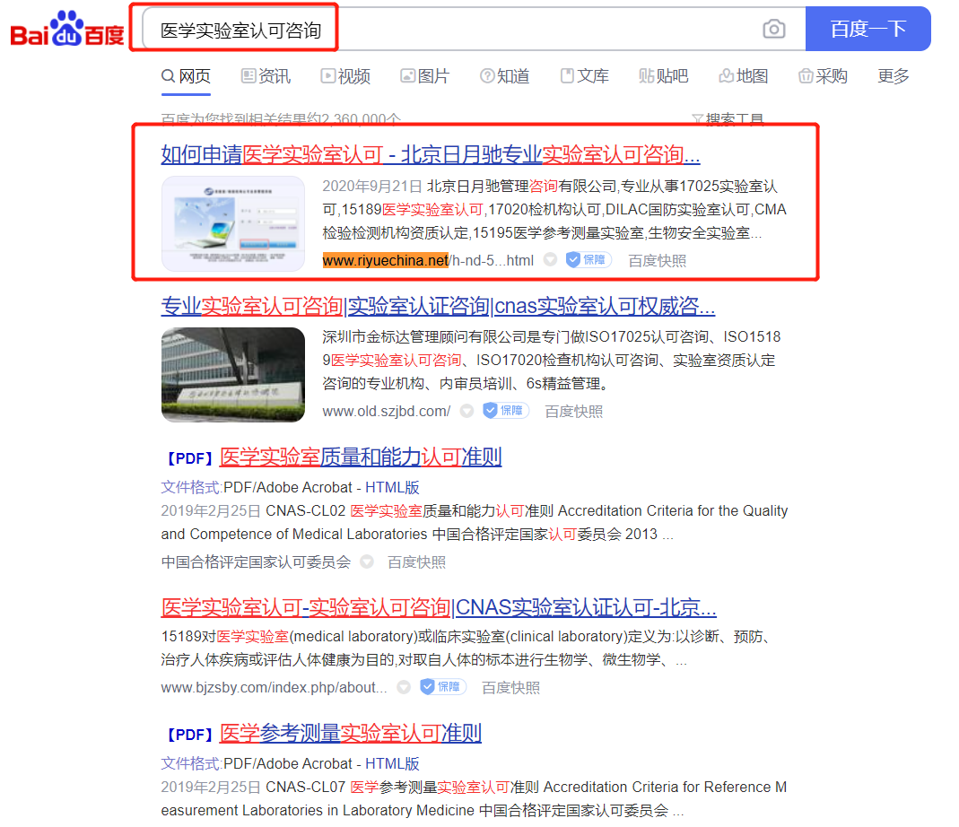The height and width of the screenshot is (827, 959).
Task: Open 百度快照 for the riyuechina result
Action: pos(657,261)
